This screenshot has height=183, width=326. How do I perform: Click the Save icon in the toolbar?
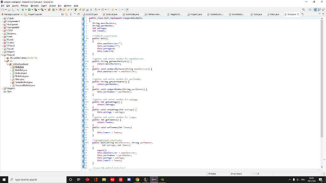[9, 10]
